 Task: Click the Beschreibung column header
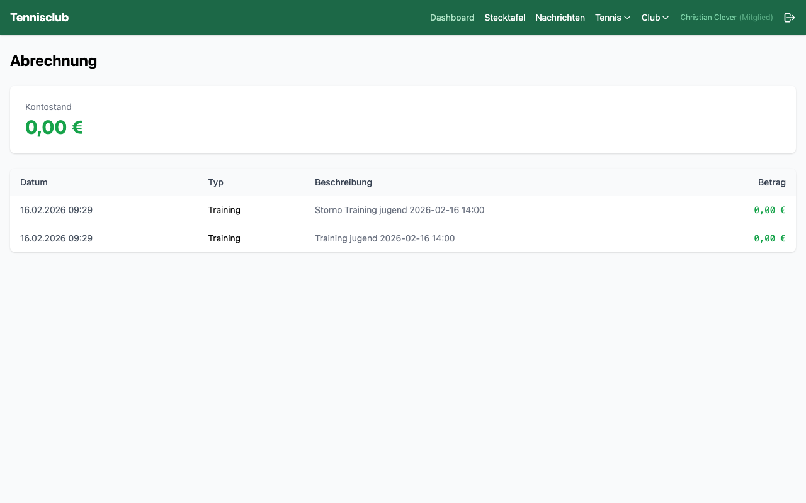[343, 182]
